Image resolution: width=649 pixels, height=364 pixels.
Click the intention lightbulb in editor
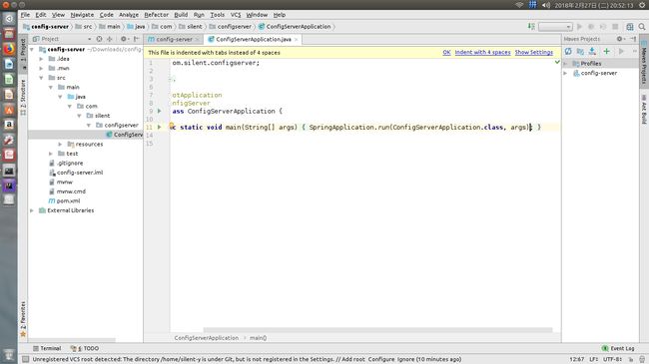(x=172, y=125)
